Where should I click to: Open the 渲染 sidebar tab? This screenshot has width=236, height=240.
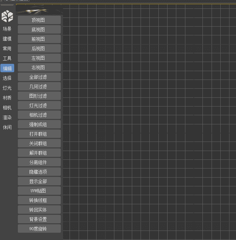(x=7, y=117)
